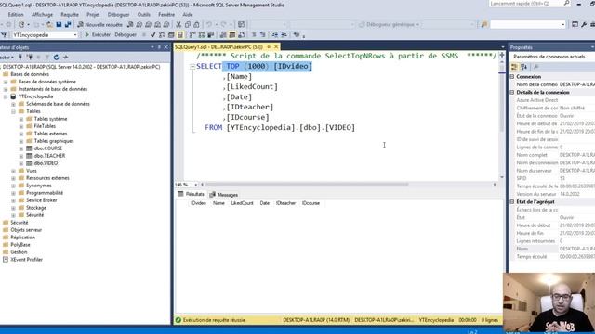Click the Cut (scissors) toolbar icon
The width and height of the screenshot is (595, 334).
(178, 25)
